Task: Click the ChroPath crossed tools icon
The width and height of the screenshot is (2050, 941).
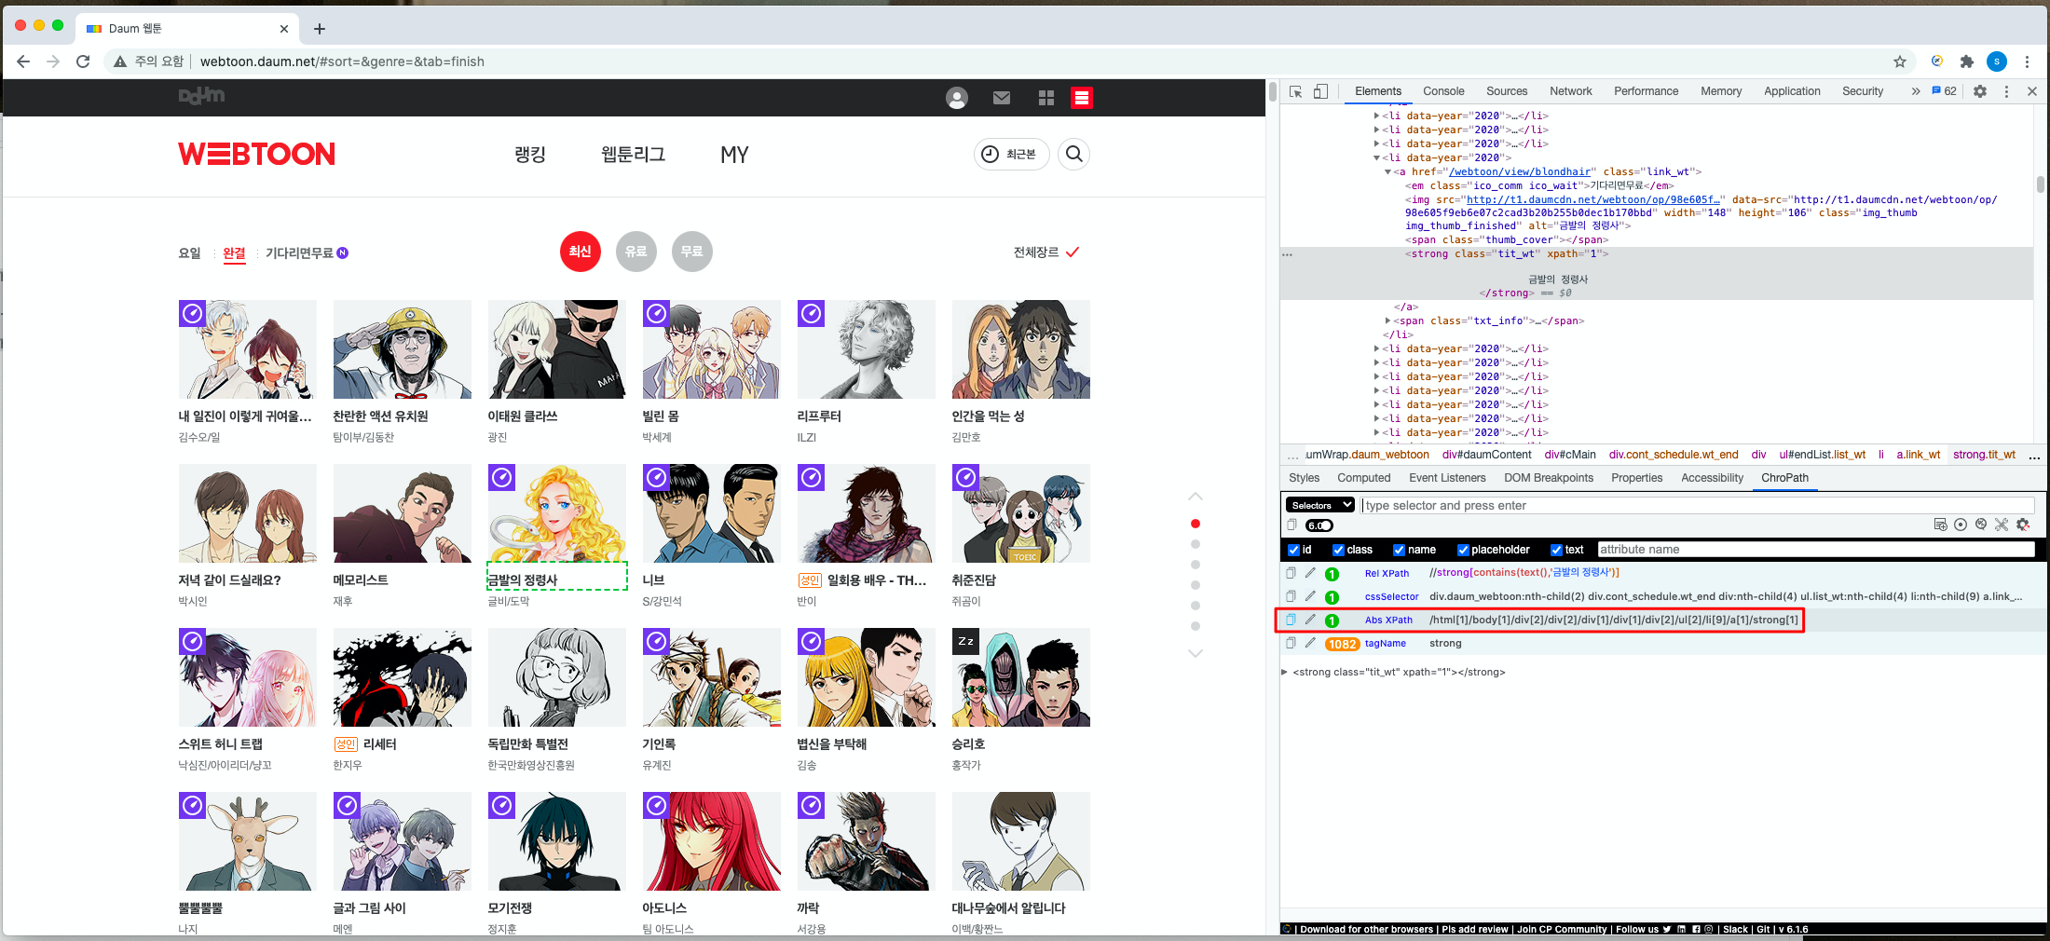Action: pos(2002,525)
